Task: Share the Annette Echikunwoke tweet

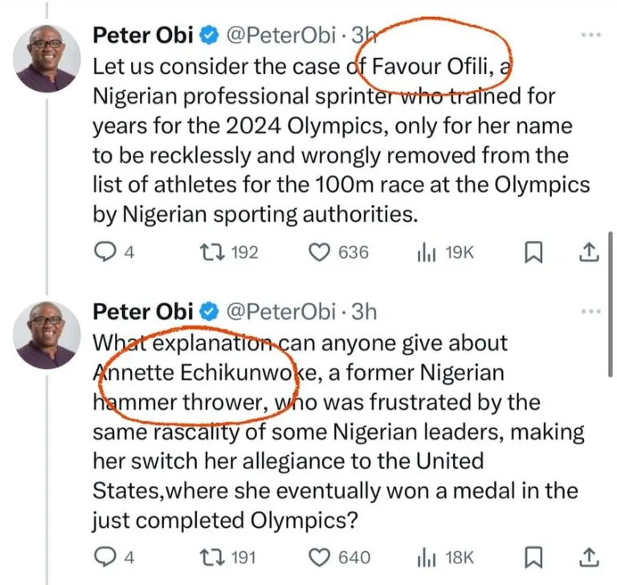Action: click(x=589, y=557)
